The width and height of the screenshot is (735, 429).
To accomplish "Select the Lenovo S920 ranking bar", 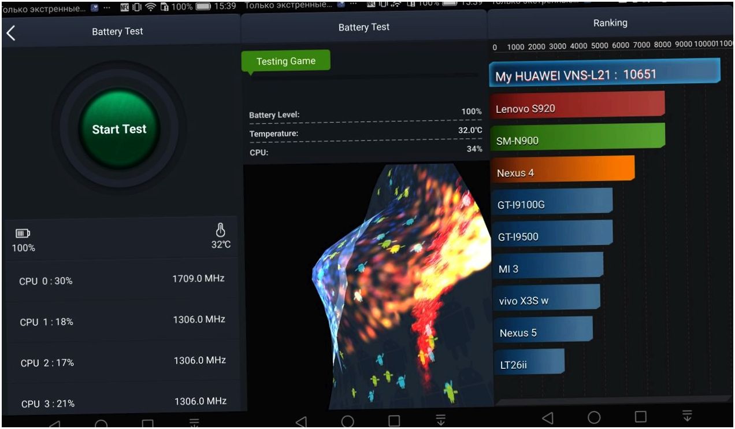I will 578,106.
